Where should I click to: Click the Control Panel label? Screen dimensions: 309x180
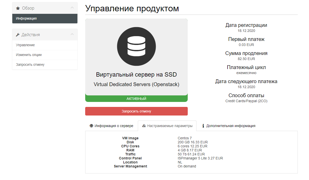[130, 158]
